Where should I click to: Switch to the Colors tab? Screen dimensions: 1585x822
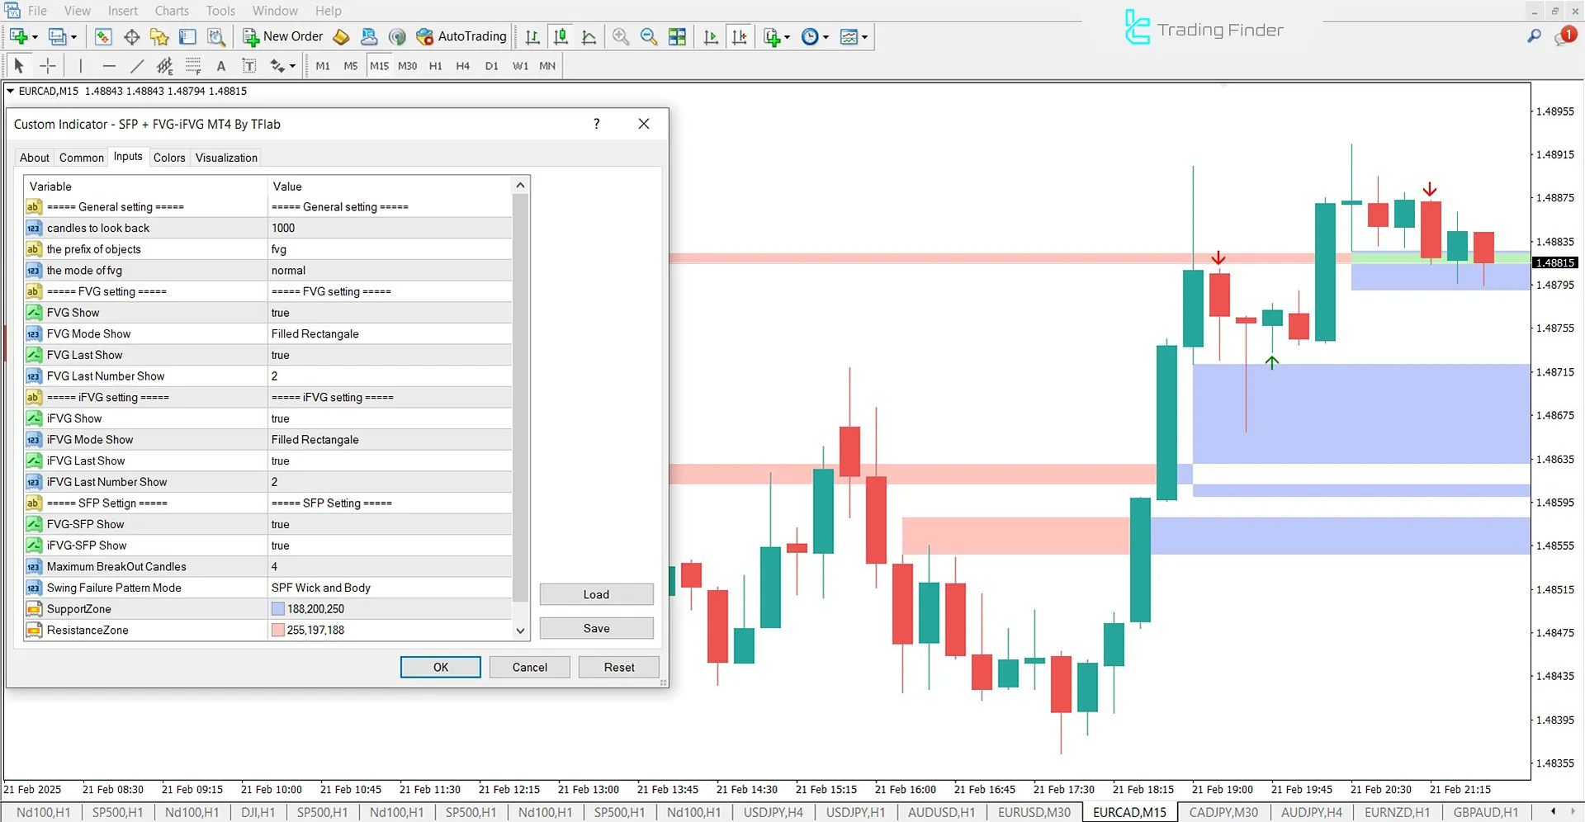169,157
